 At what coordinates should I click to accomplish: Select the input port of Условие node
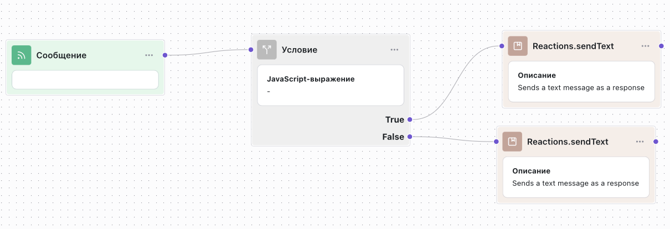point(251,50)
